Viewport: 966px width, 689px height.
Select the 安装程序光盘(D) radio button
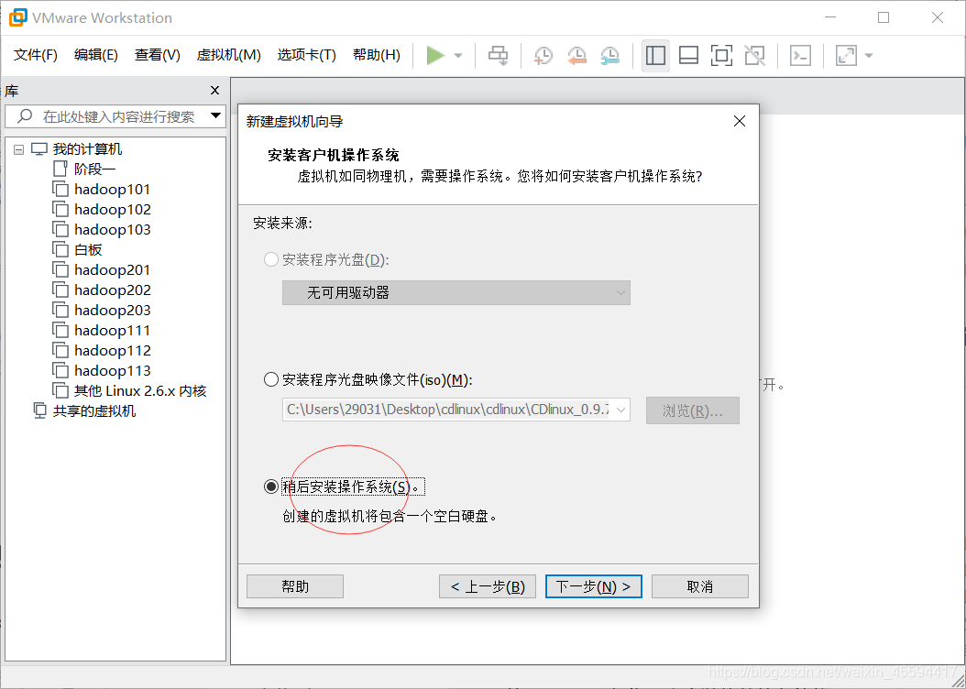271,259
